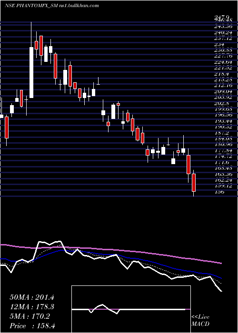
Task: Select the 205.92 price axis label
Action: pyautogui.click(x=223, y=98)
